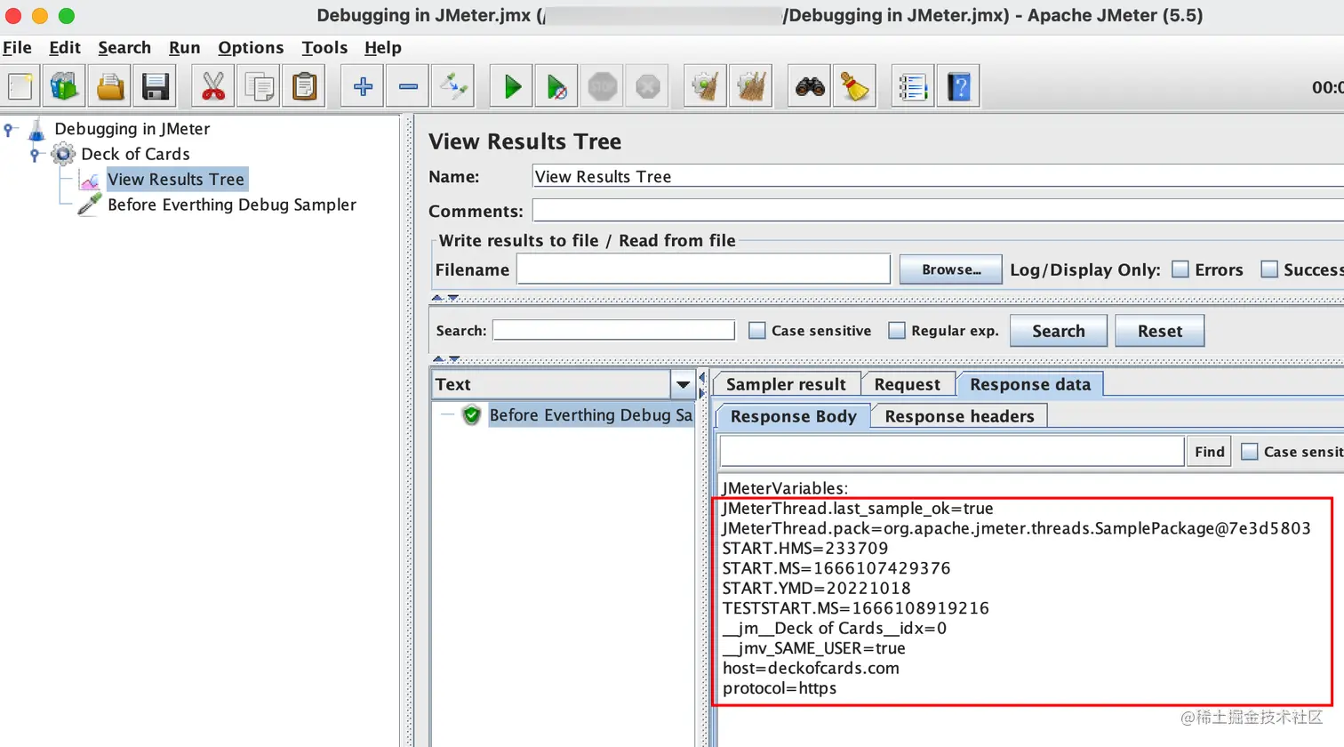Click the Toggle enable/disable toolbar icon
Viewport: 1344px width, 747px height.
tap(453, 86)
